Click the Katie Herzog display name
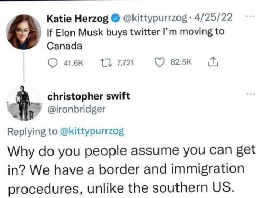265x198 pixels. (77, 19)
